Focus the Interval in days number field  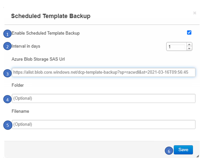pyautogui.click(x=177, y=46)
